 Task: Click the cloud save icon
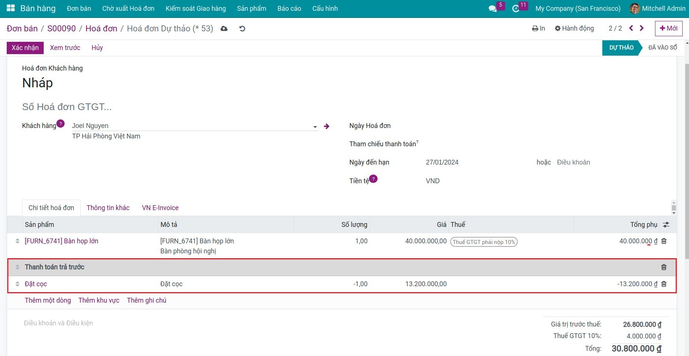[224, 29]
